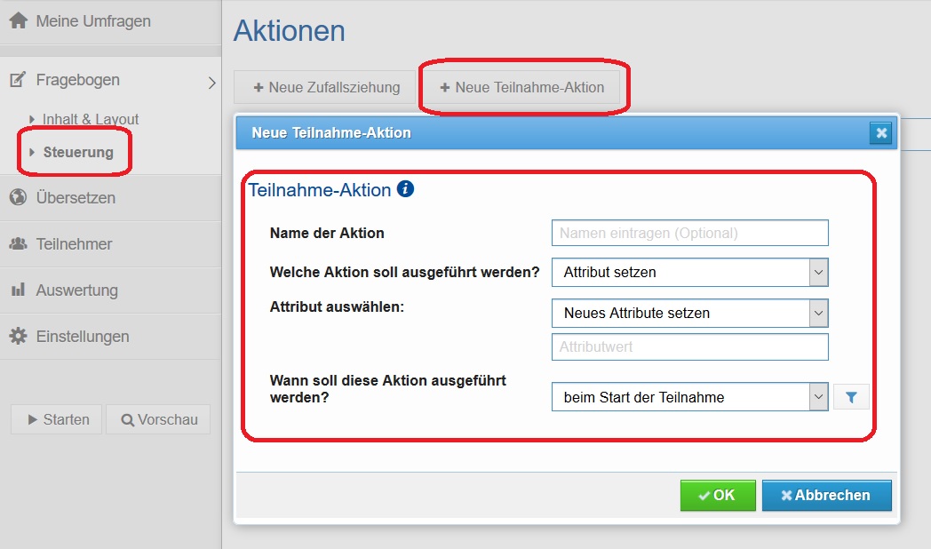931x549 pixels.
Task: Click the Name der Aktion text field
Action: pyautogui.click(x=690, y=233)
